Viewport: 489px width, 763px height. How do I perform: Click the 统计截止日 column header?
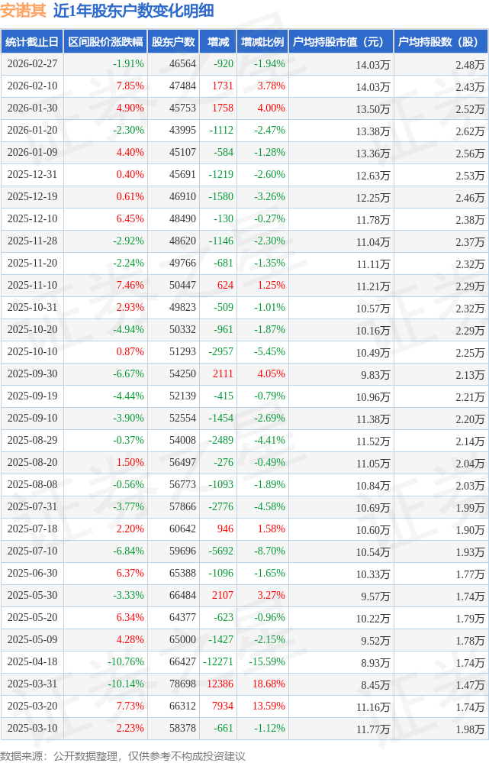tap(32, 42)
